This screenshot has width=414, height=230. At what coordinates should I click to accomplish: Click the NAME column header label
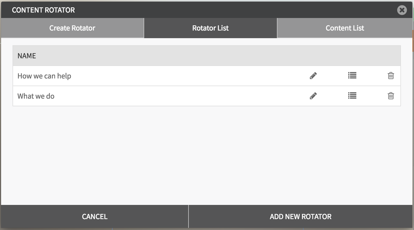[27, 56]
